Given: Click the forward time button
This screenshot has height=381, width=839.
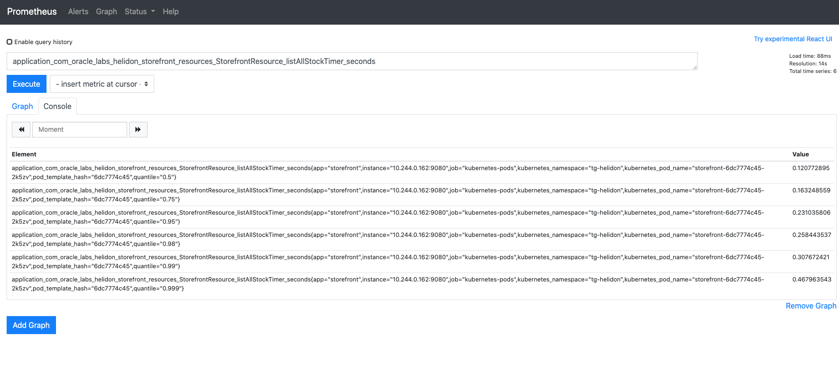Looking at the screenshot, I should tap(138, 129).
